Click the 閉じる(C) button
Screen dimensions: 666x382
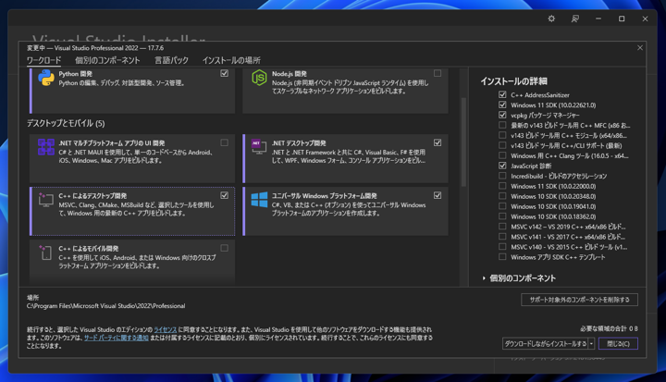point(618,344)
